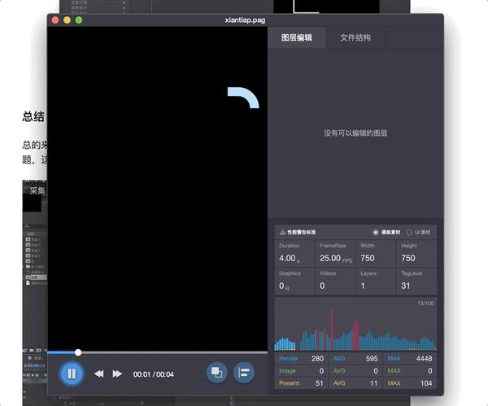
Task: Click the 13/100 frame counter
Action: coord(425,303)
